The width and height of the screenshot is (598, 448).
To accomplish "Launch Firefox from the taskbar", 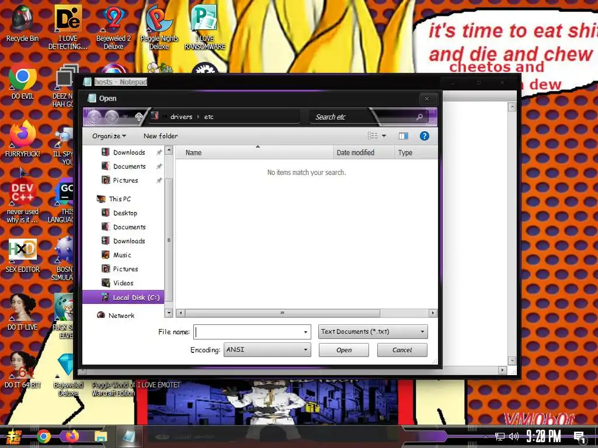I will coord(72,436).
